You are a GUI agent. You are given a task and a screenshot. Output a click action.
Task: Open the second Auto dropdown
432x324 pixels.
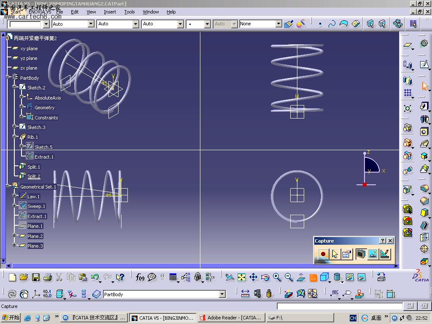pyautogui.click(x=135, y=24)
